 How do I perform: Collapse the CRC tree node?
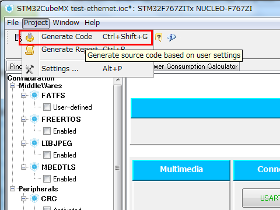pyautogui.click(x=23, y=198)
